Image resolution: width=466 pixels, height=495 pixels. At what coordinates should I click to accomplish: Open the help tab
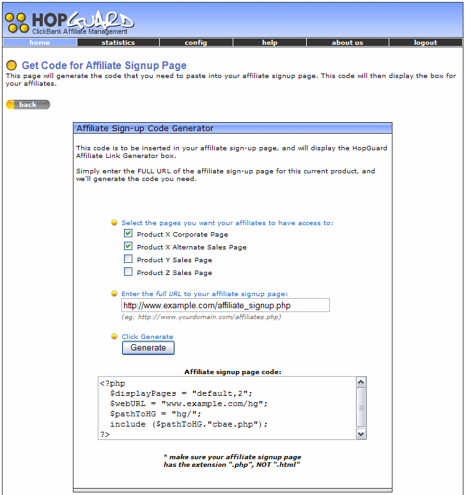[270, 42]
